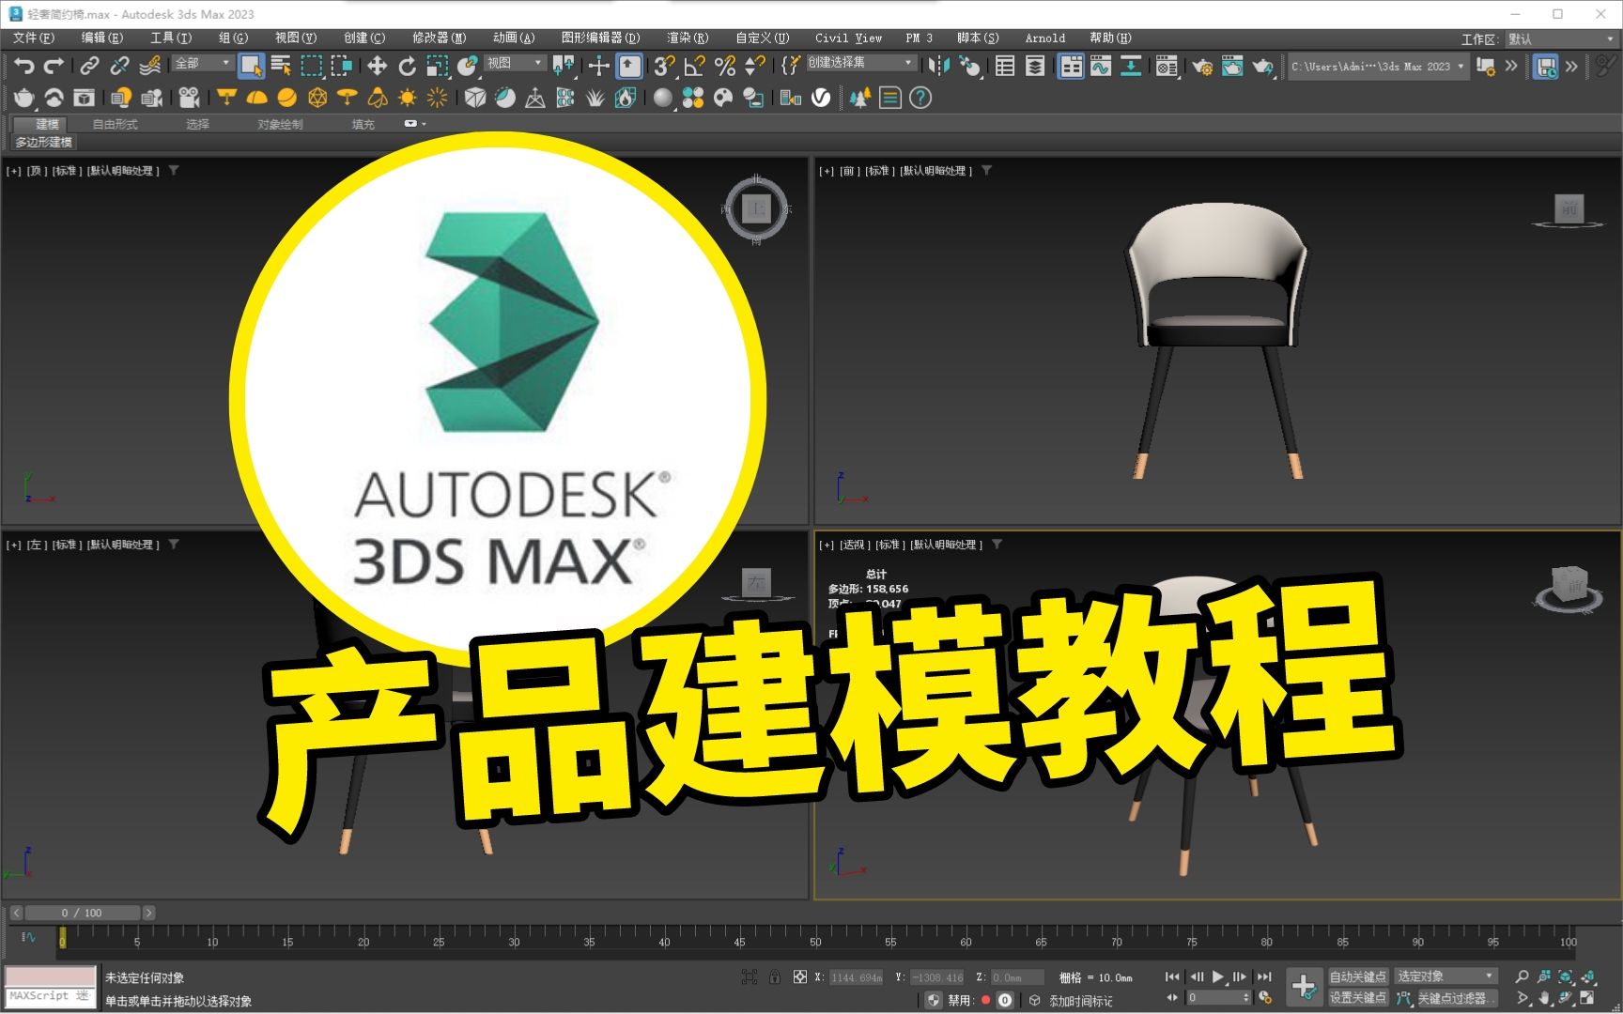Click the Align tool icon
The width and height of the screenshot is (1623, 1014).
[x=969, y=66]
